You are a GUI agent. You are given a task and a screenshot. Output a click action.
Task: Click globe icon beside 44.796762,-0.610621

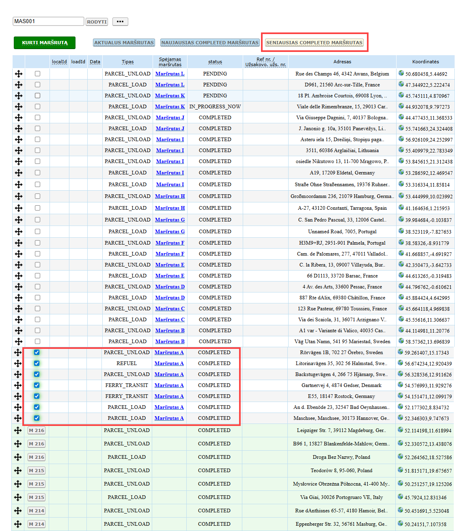click(401, 286)
